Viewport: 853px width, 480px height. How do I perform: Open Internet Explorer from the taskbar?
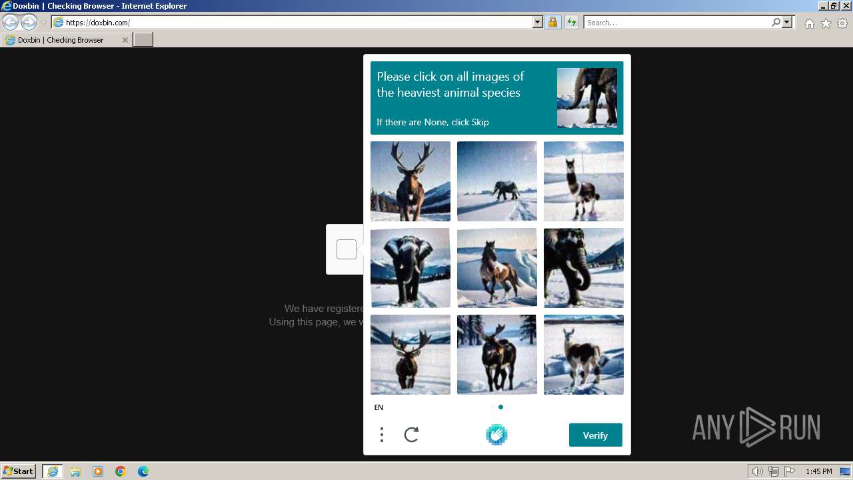coord(53,471)
